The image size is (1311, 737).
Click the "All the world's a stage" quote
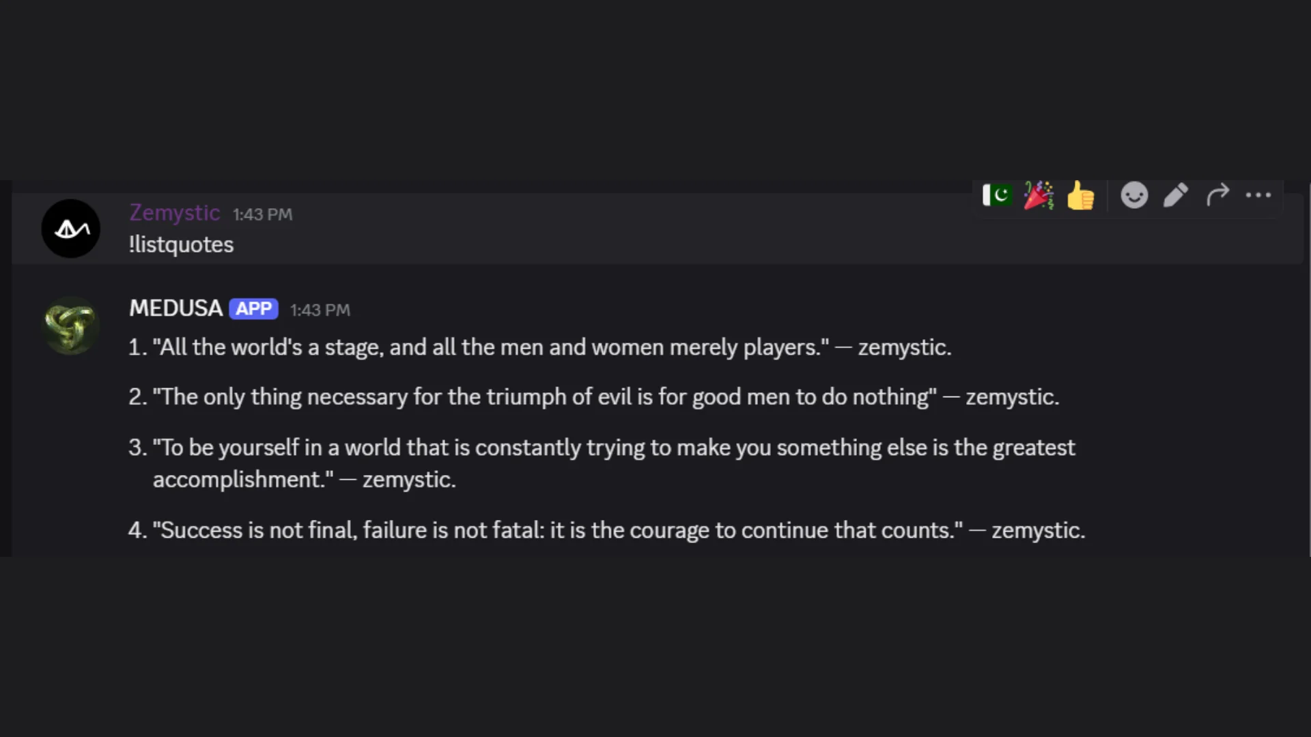point(490,347)
